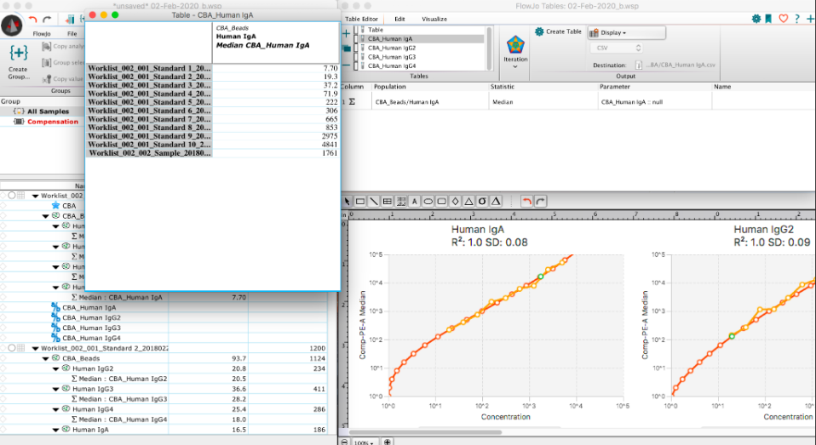
Task: Select the arrow pointer tool in layout toolbar
Action: point(348,201)
